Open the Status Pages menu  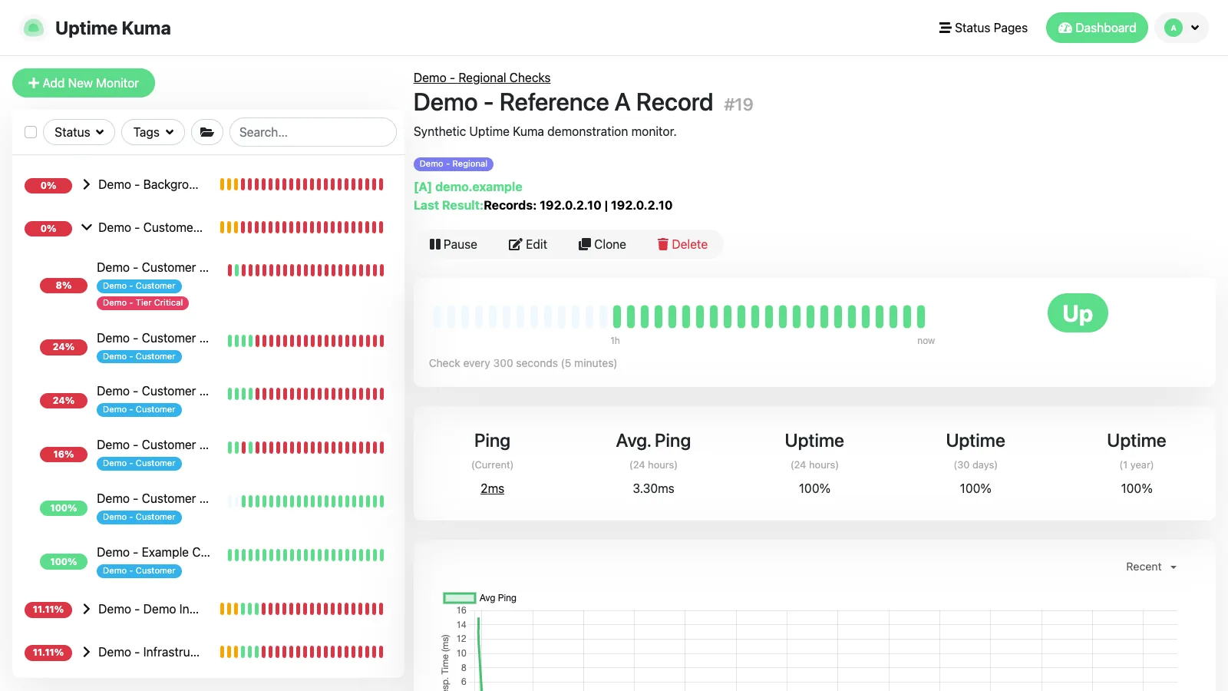coord(983,28)
